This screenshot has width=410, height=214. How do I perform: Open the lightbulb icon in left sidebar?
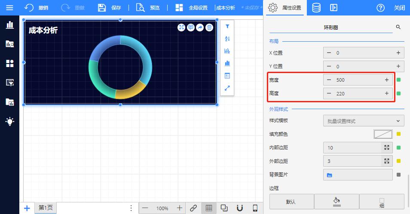[x=9, y=121]
